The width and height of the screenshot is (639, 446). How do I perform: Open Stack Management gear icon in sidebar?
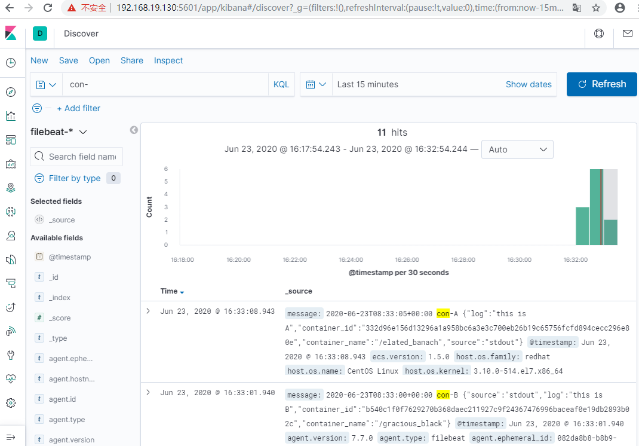pos(11,403)
